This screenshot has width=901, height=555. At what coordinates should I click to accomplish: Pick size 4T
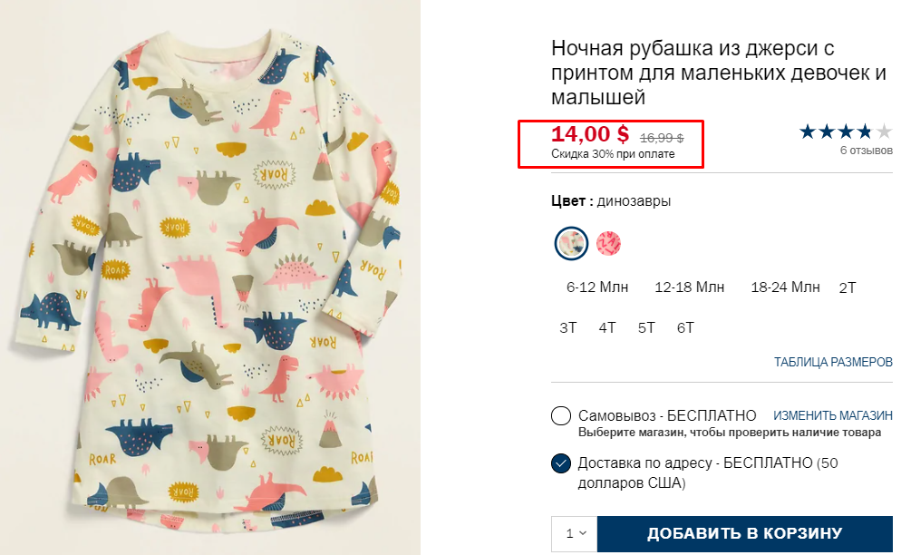click(607, 327)
